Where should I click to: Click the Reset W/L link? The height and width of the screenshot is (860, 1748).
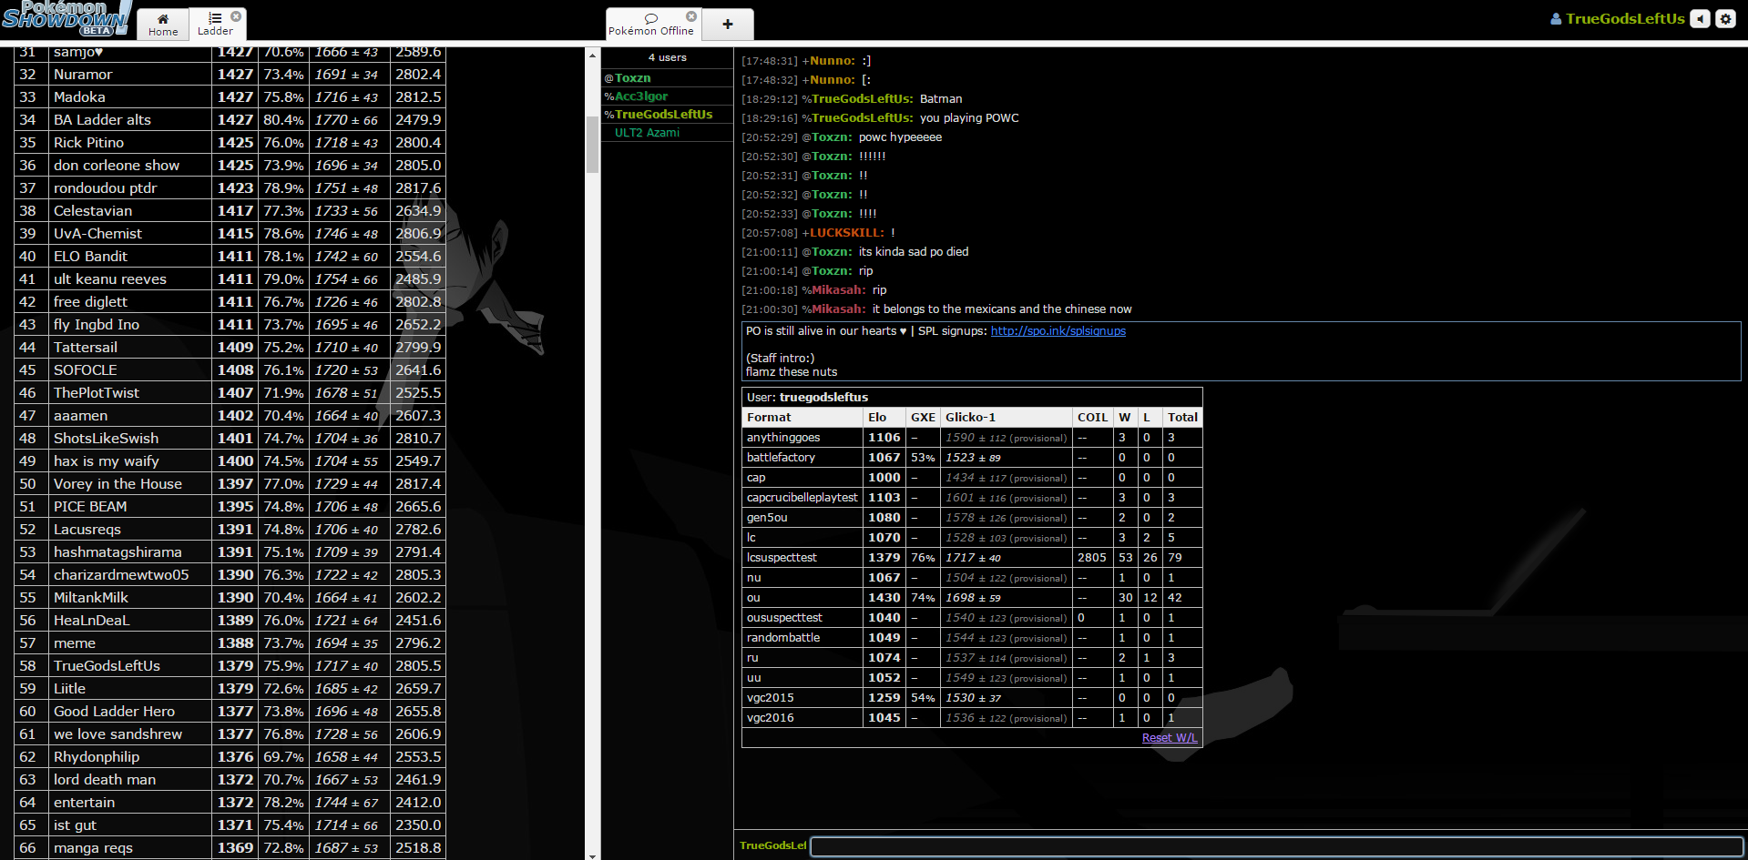(1170, 738)
